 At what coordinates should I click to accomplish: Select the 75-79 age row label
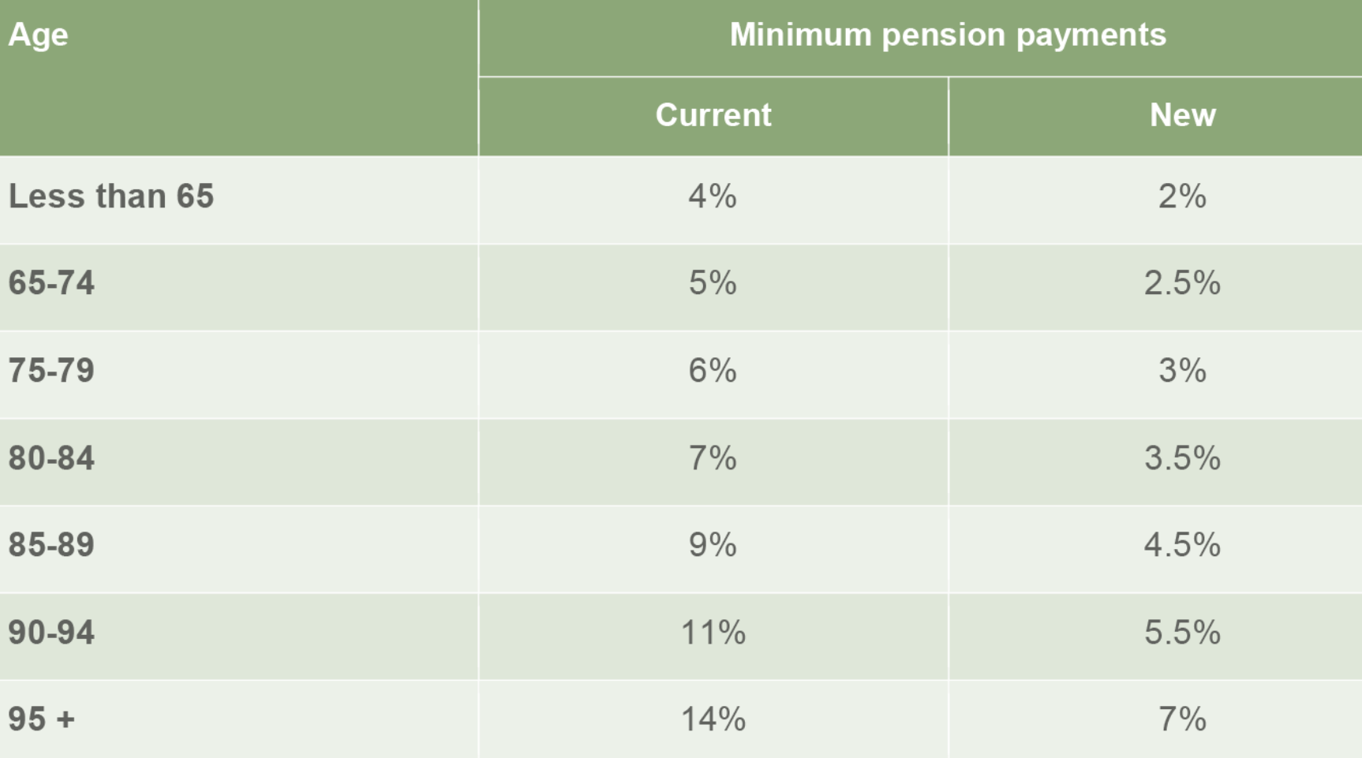click(51, 371)
